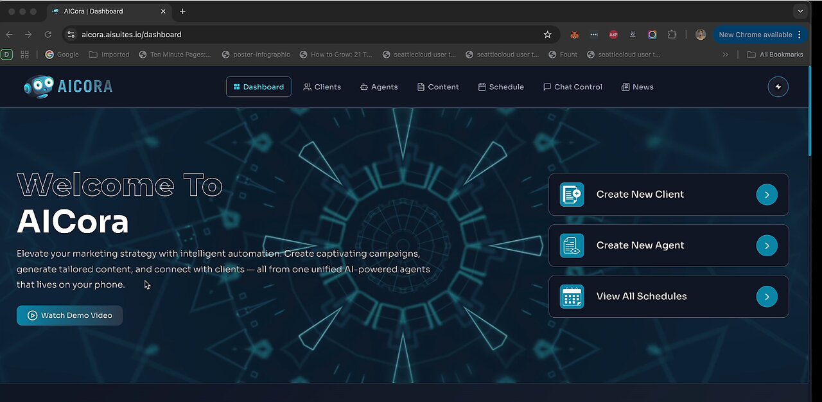Click the Create New Agent card icon
The width and height of the screenshot is (822, 402).
[x=572, y=245]
